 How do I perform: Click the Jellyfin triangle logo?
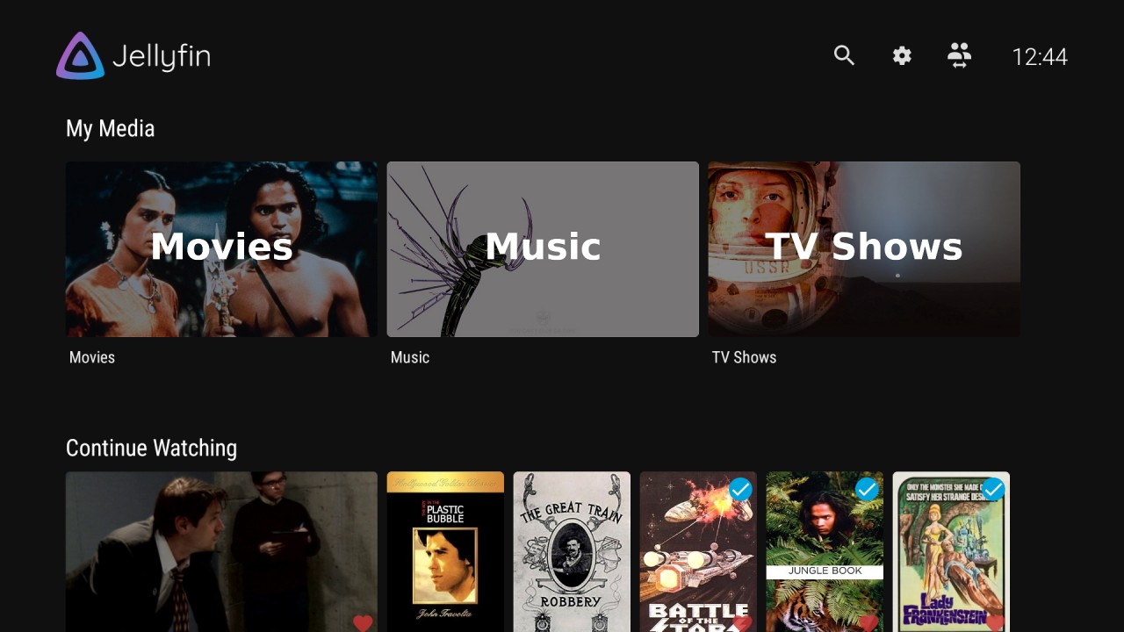tap(81, 56)
